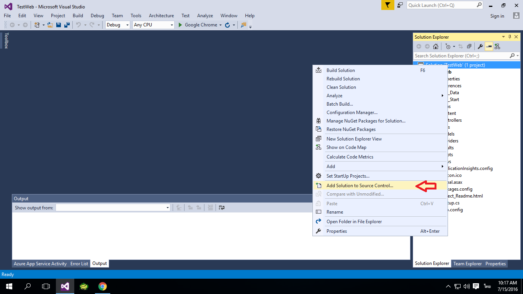Open the New Project dropdown arrow

tap(43, 25)
